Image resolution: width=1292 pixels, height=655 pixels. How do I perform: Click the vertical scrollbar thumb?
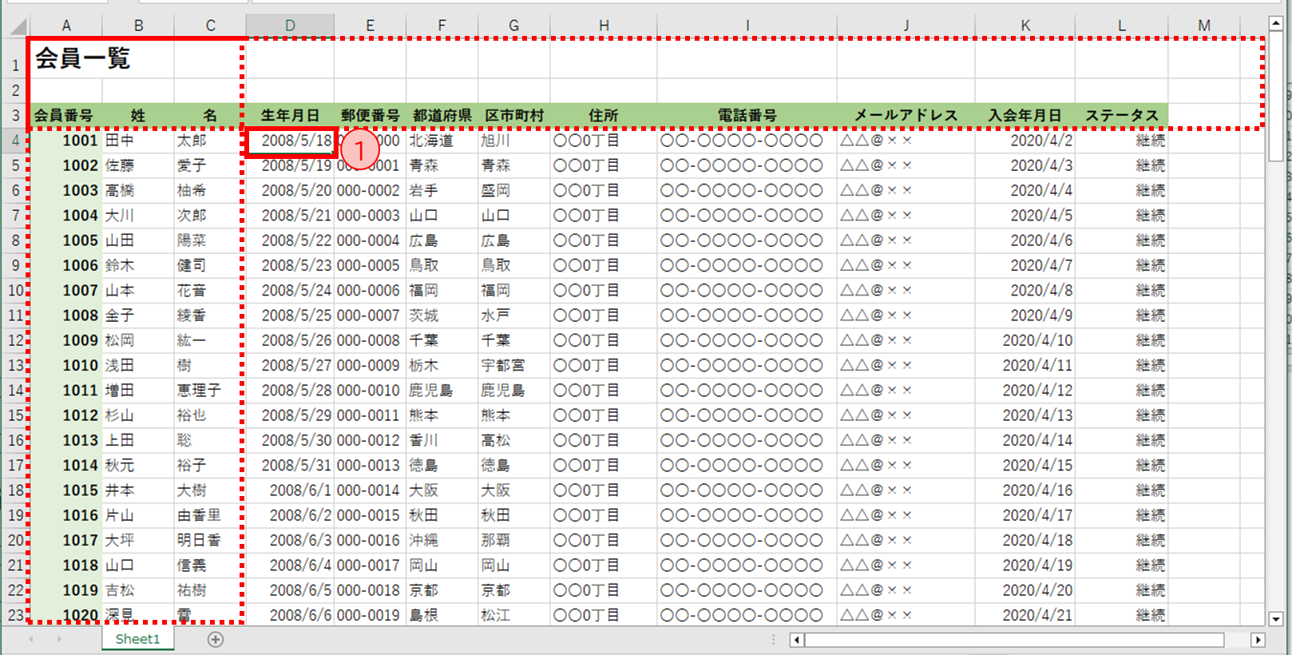pyautogui.click(x=1275, y=96)
